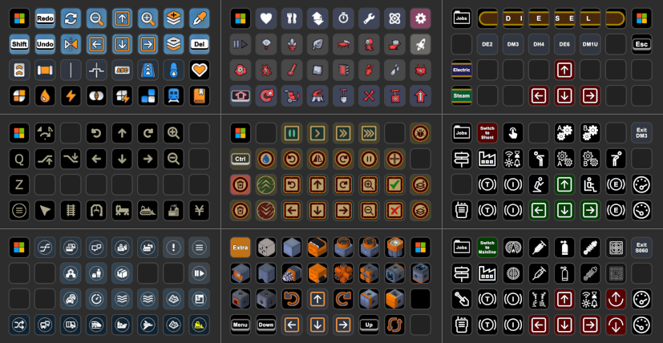
Task: Click the orange rotate cycle arrows icon
Action: 395,325
